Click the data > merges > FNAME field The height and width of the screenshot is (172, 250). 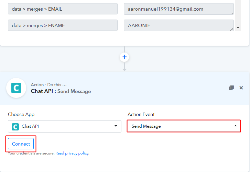[x=63, y=25]
